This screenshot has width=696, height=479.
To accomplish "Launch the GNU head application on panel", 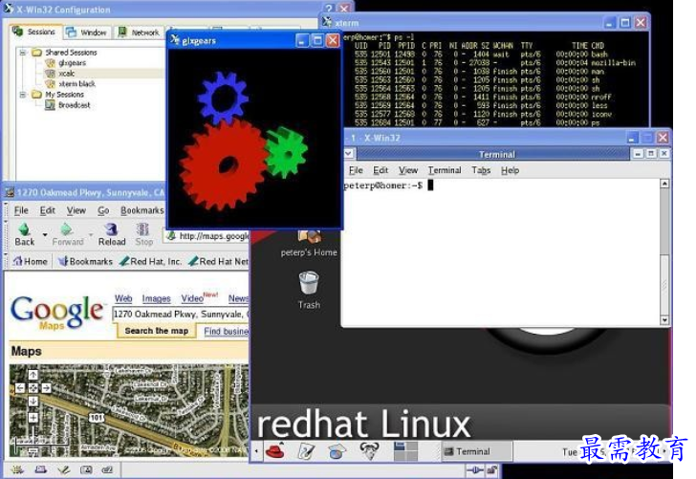I will pos(369,451).
